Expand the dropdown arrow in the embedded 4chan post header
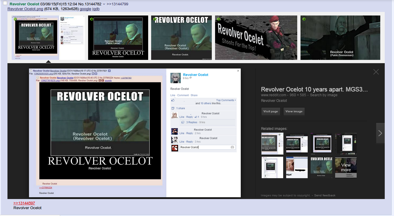Image resolution: width=394 pixels, height=216 pixels. (109, 71)
